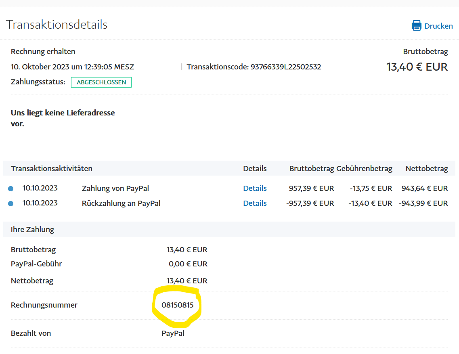Click the Transaktionsdetails page heading
The image size is (459, 354).
coord(57,25)
